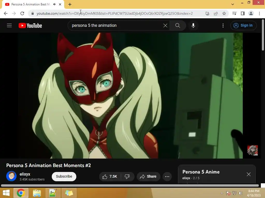The height and width of the screenshot is (198, 265).
Task: Click the horizontal scrollbar at bottom
Action: pyautogui.click(x=130, y=186)
